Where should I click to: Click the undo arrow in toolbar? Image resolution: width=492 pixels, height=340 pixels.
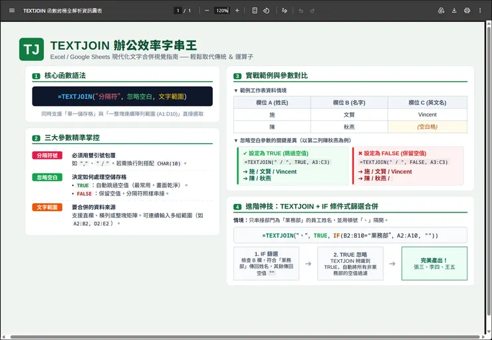click(x=301, y=11)
